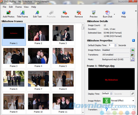Collapse the Slideshow Properties section
This screenshot has height=115, width=138.
tap(133, 41)
